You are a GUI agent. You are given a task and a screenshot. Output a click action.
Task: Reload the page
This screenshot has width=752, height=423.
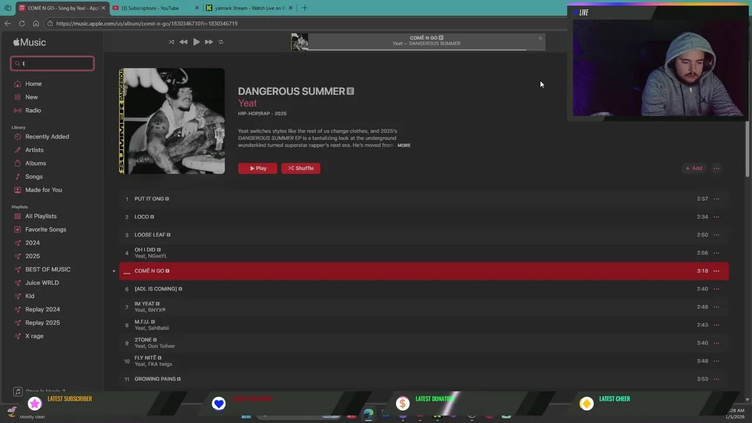[x=22, y=23]
